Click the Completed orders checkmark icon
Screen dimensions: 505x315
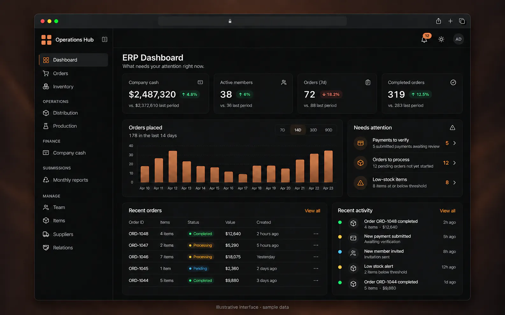pos(453,82)
